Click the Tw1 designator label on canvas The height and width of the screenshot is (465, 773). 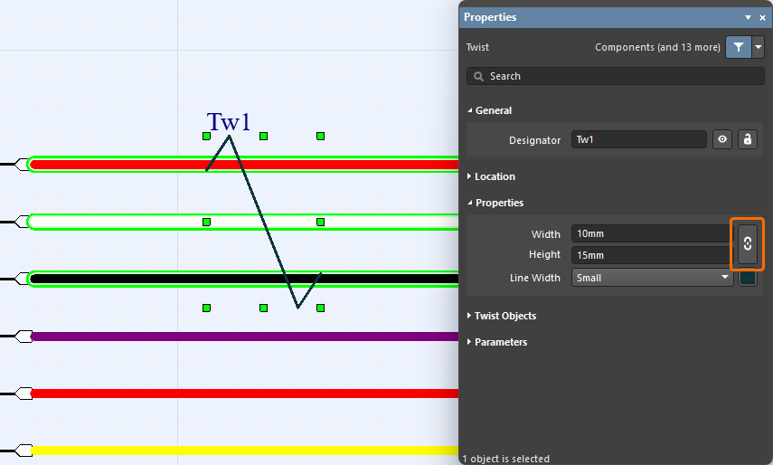(x=229, y=121)
